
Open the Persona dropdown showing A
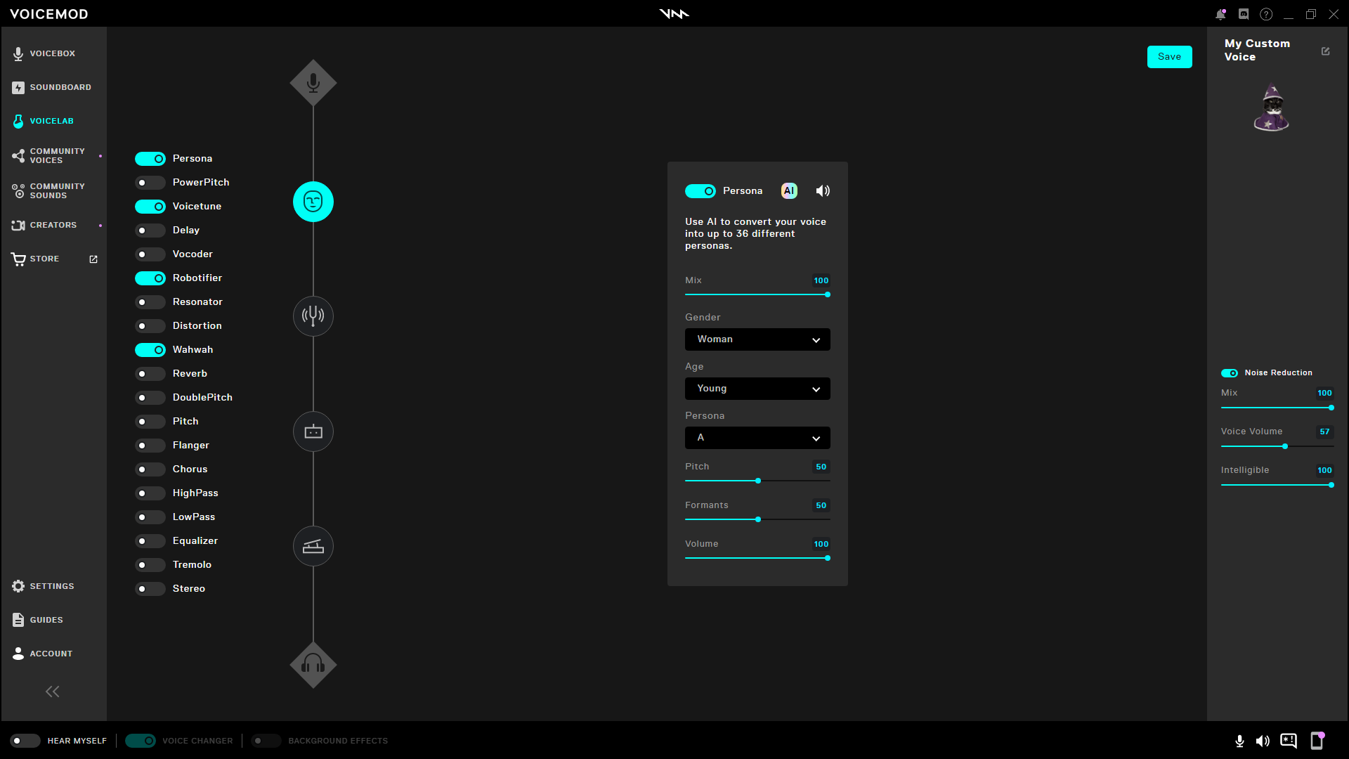point(757,438)
